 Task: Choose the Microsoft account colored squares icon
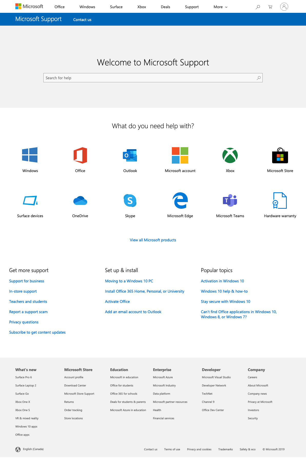[x=180, y=155]
